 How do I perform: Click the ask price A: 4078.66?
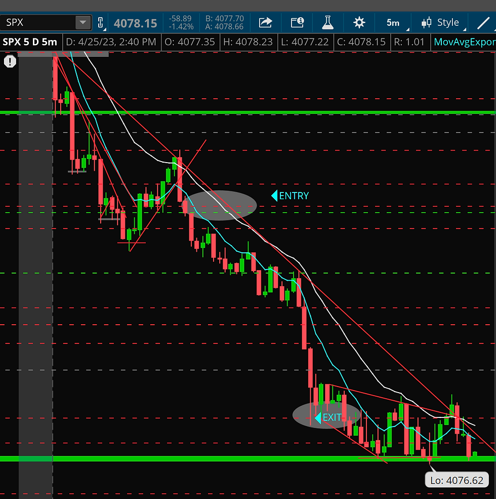(x=225, y=27)
